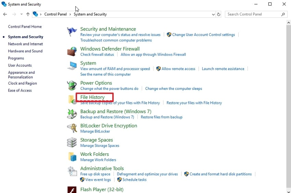Open Security and Maintenance heading

(x=108, y=29)
